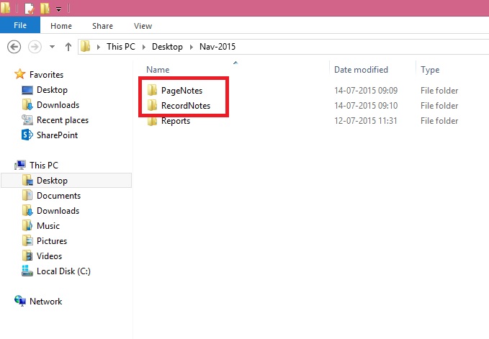Viewport: 489px width, 339px height.
Task: Click the Forward navigation arrow
Action: tap(35, 47)
